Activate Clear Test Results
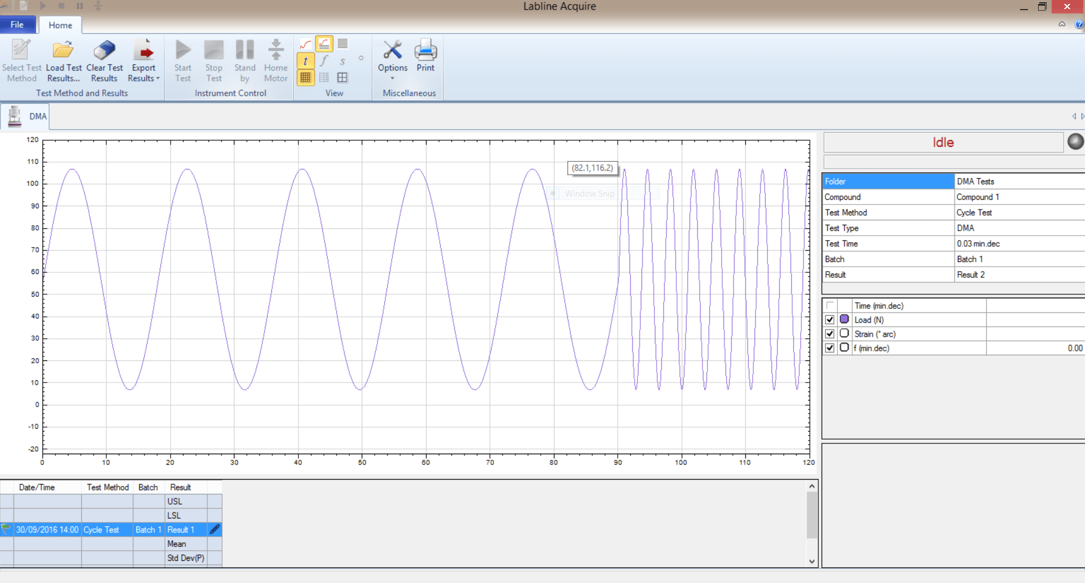Image resolution: width=1085 pixels, height=583 pixels. 104,59
